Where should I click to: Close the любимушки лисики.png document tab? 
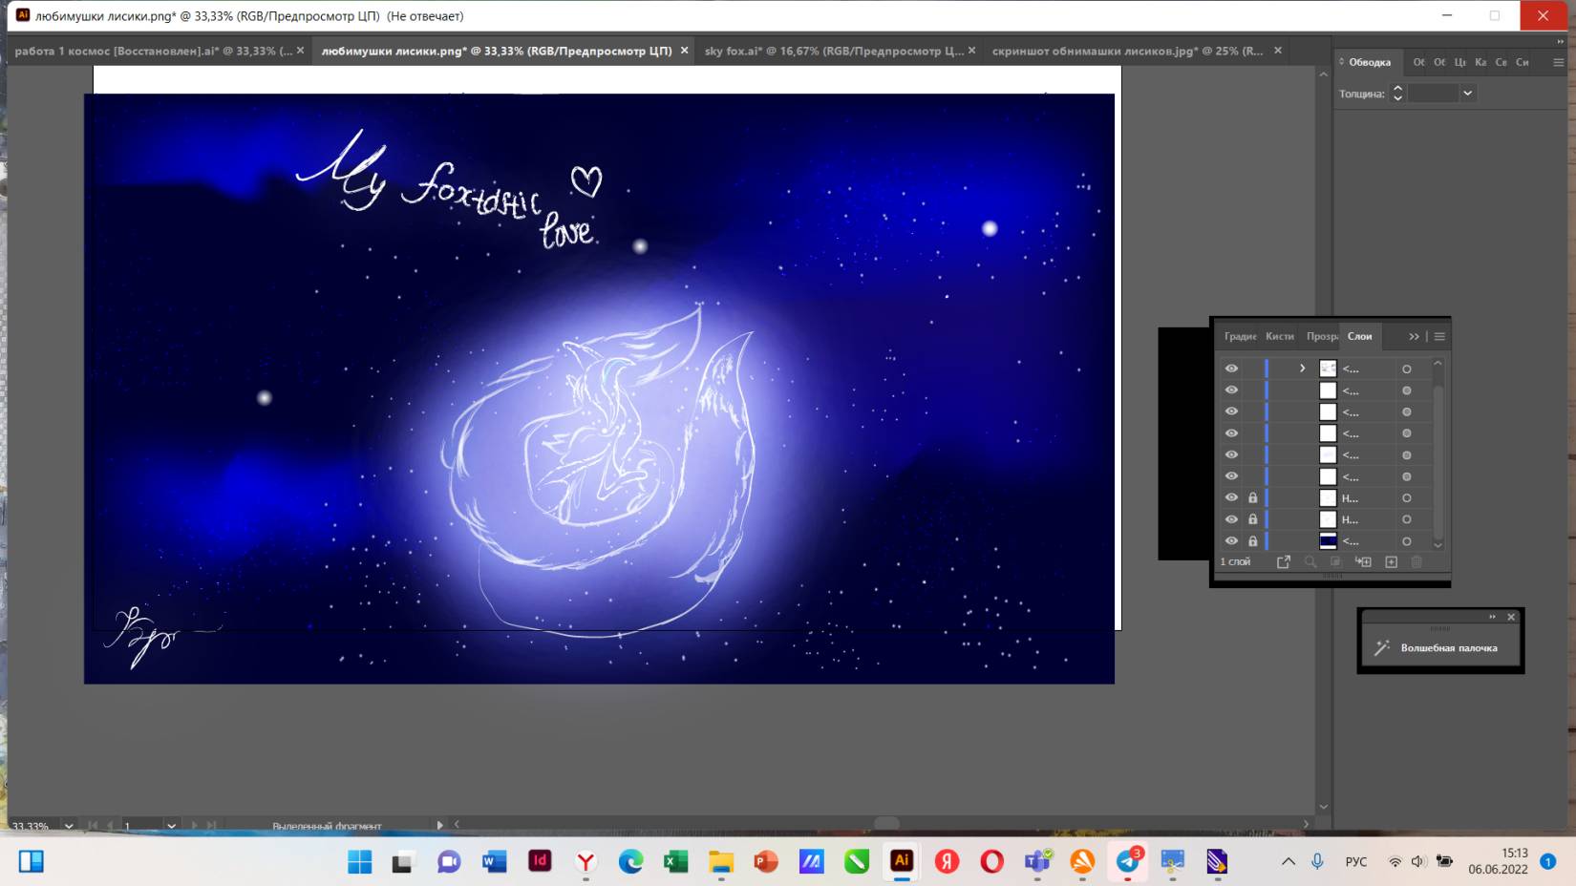(684, 51)
